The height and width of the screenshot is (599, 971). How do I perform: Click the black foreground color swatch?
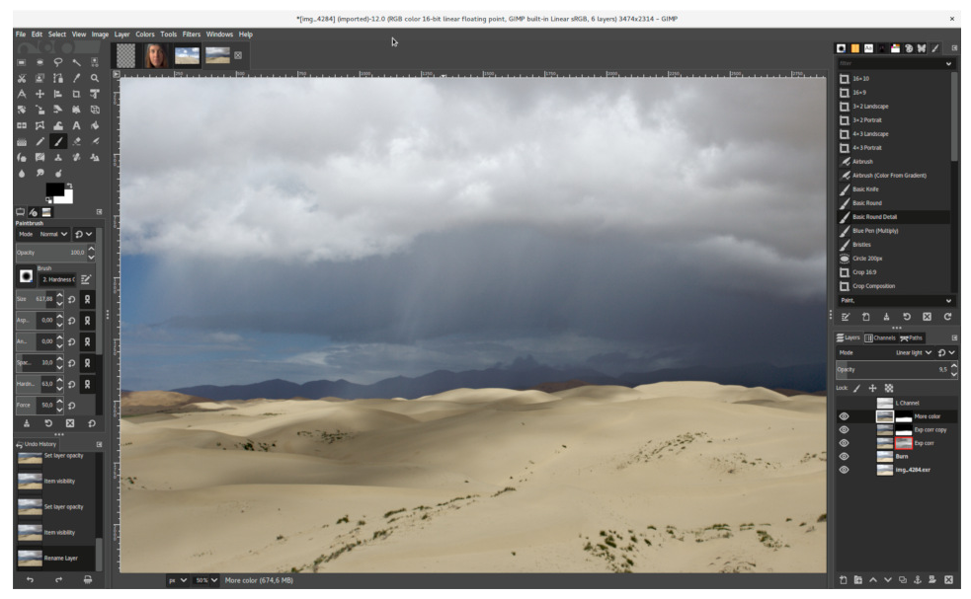[x=54, y=189]
